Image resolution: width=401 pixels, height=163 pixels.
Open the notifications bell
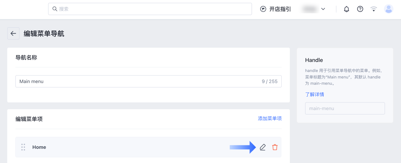coord(347,9)
